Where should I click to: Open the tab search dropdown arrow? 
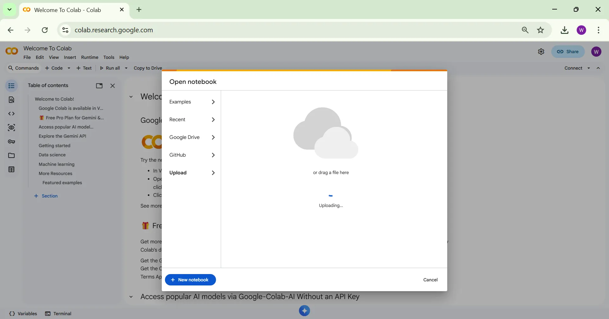point(10,9)
